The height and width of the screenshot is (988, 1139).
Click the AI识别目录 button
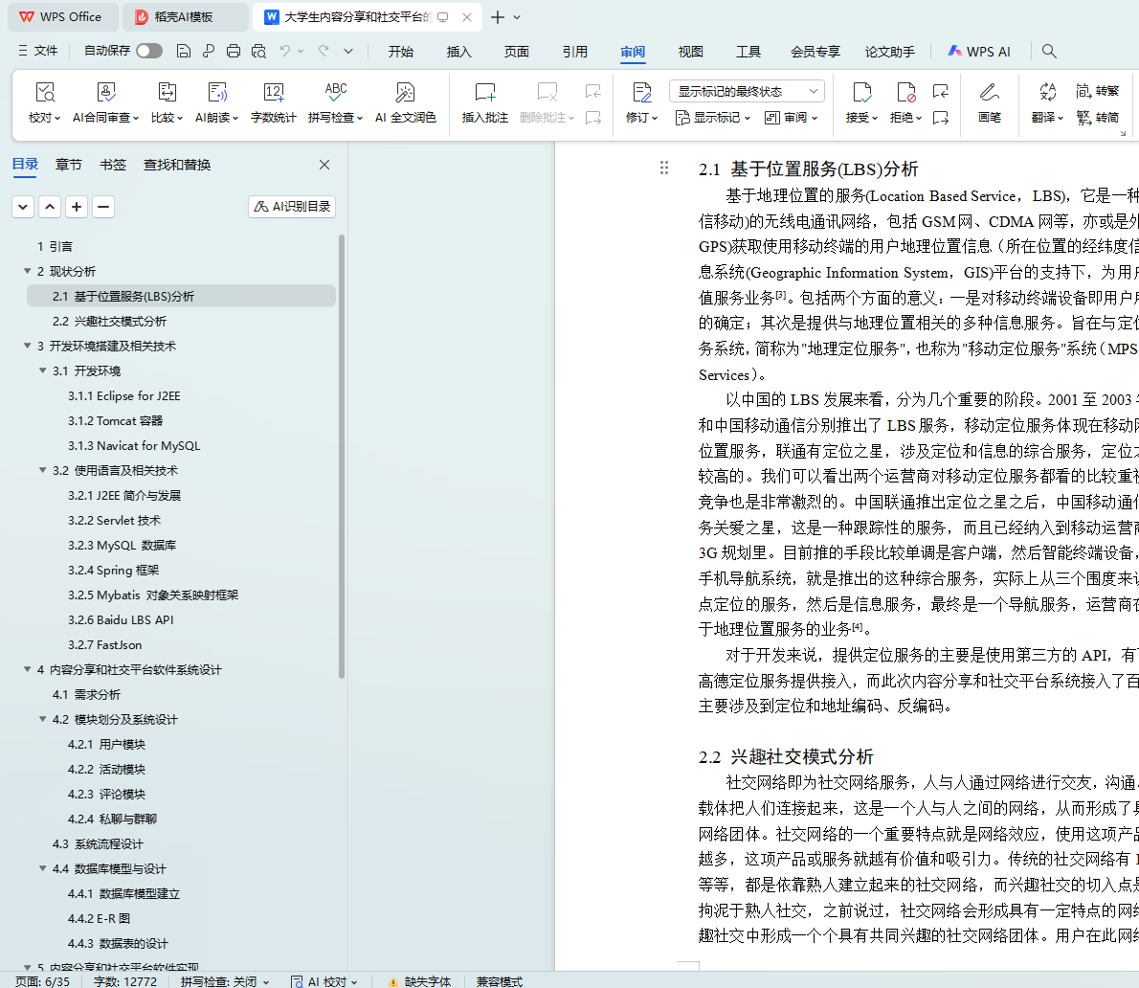click(x=292, y=206)
